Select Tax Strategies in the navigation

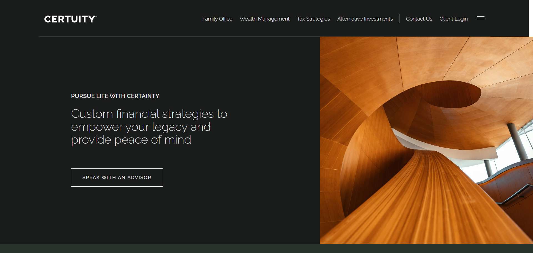click(x=313, y=19)
